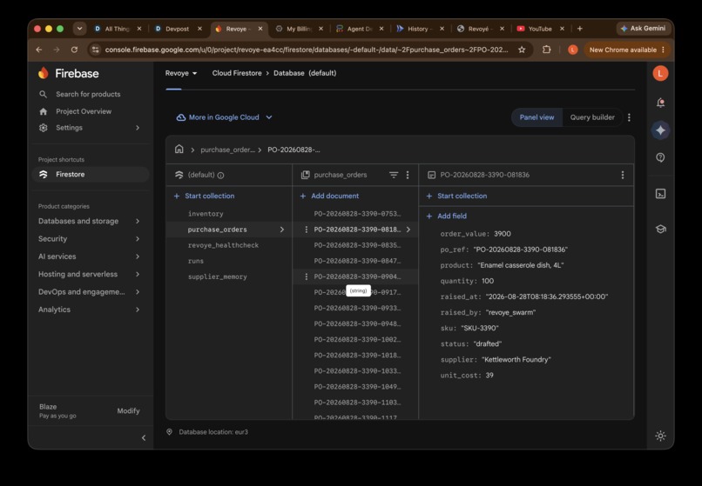Image resolution: width=702 pixels, height=486 pixels.
Task: Switch to the YouTube tab
Action: point(540,29)
